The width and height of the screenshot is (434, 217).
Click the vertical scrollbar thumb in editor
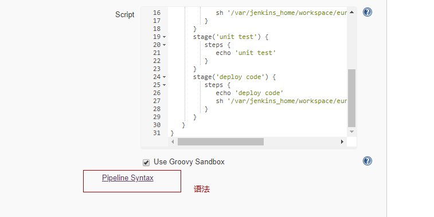[x=351, y=98]
